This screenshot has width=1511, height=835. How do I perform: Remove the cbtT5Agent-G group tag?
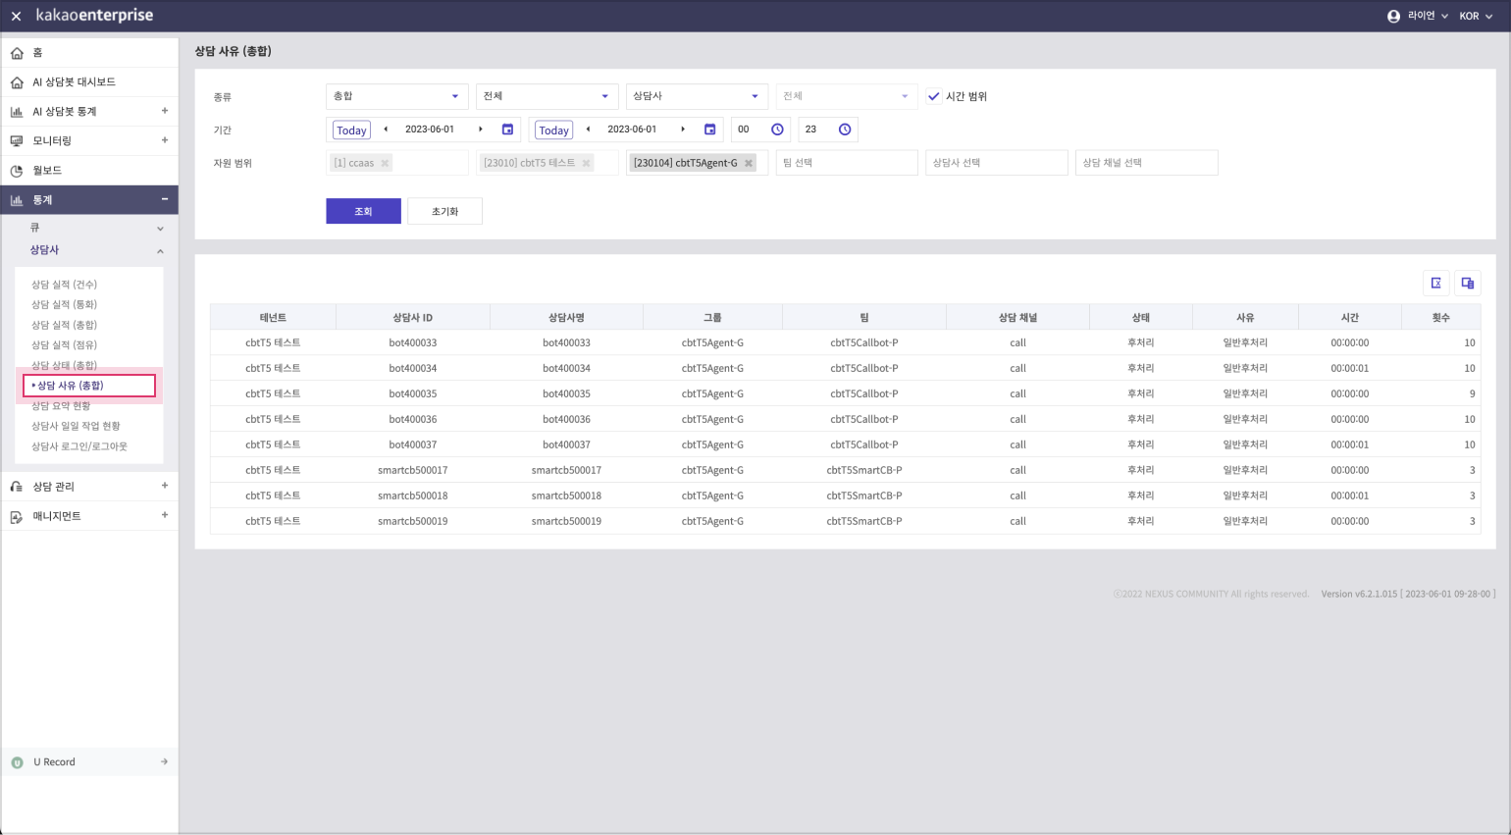[749, 164]
